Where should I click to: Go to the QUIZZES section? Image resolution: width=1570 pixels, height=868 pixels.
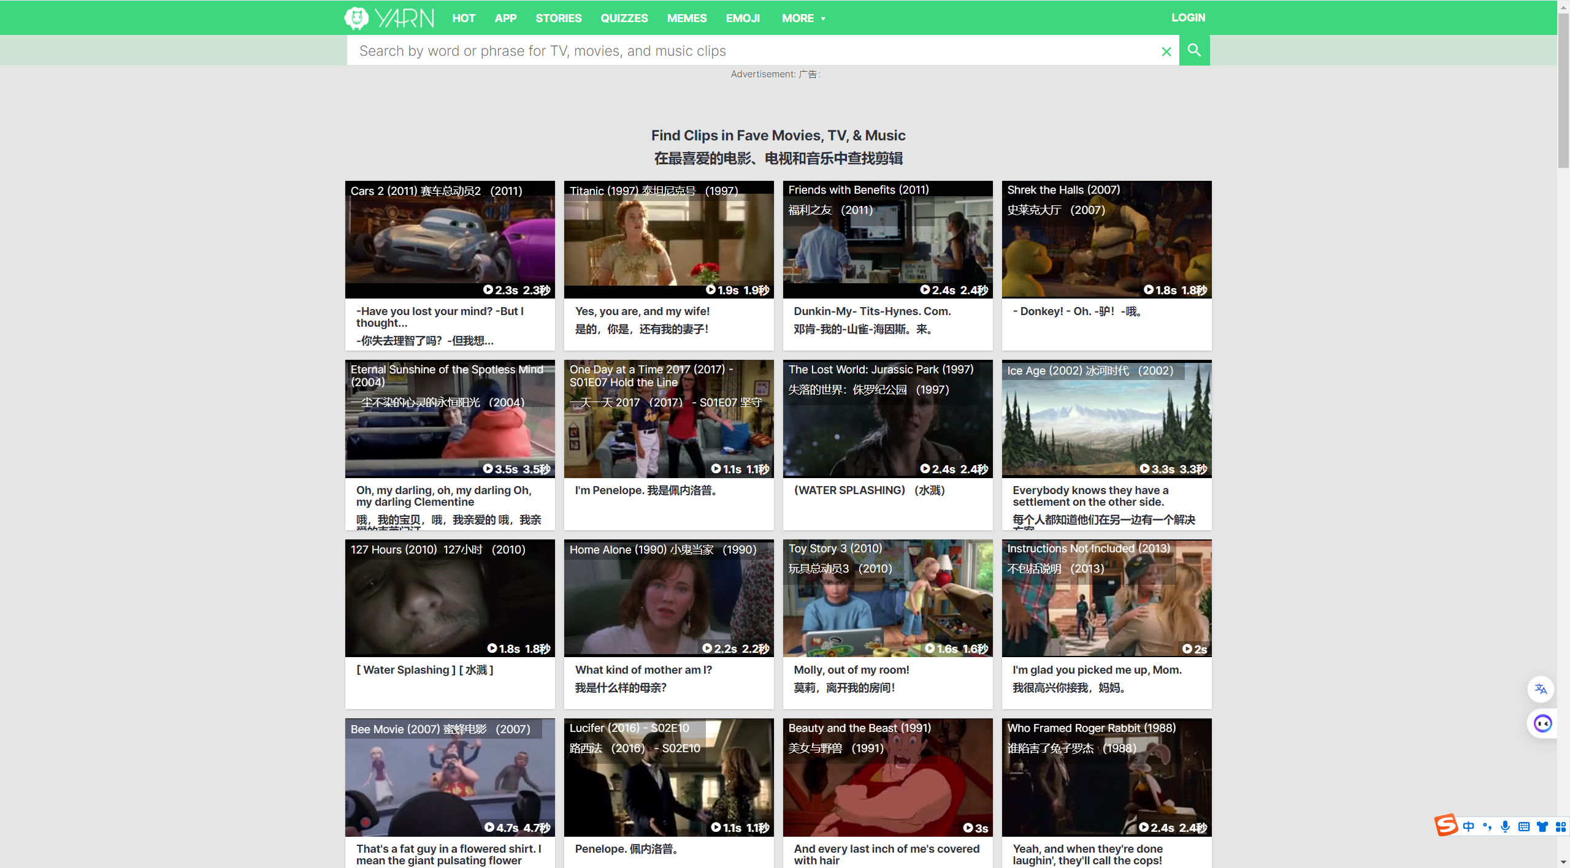coord(624,18)
